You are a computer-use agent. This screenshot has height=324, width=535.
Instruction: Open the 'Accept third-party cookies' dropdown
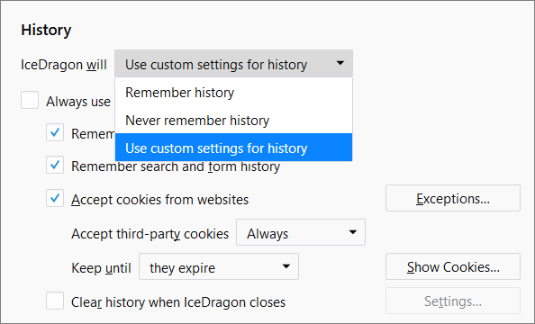coord(301,232)
